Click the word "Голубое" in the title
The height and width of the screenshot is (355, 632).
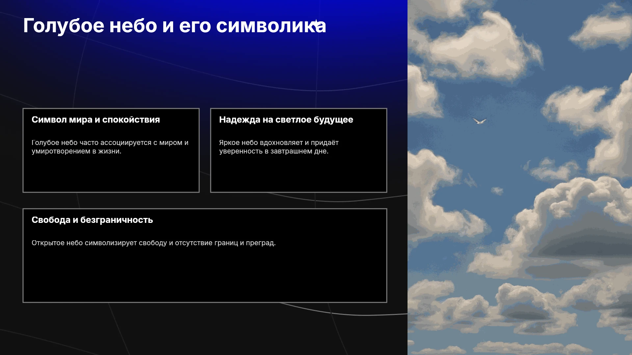[64, 26]
